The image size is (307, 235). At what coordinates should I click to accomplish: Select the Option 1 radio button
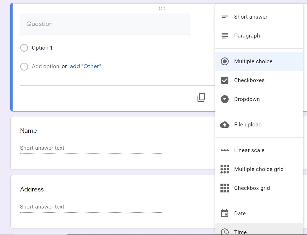point(24,48)
